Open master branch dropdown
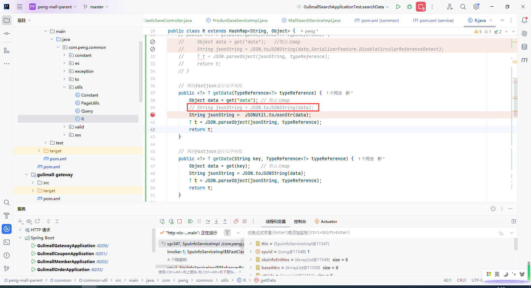 click(96, 7)
